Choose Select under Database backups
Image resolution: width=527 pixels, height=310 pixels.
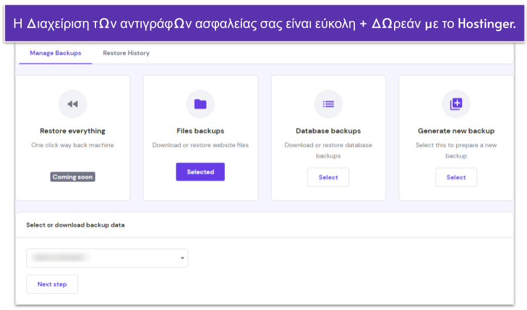pos(328,177)
